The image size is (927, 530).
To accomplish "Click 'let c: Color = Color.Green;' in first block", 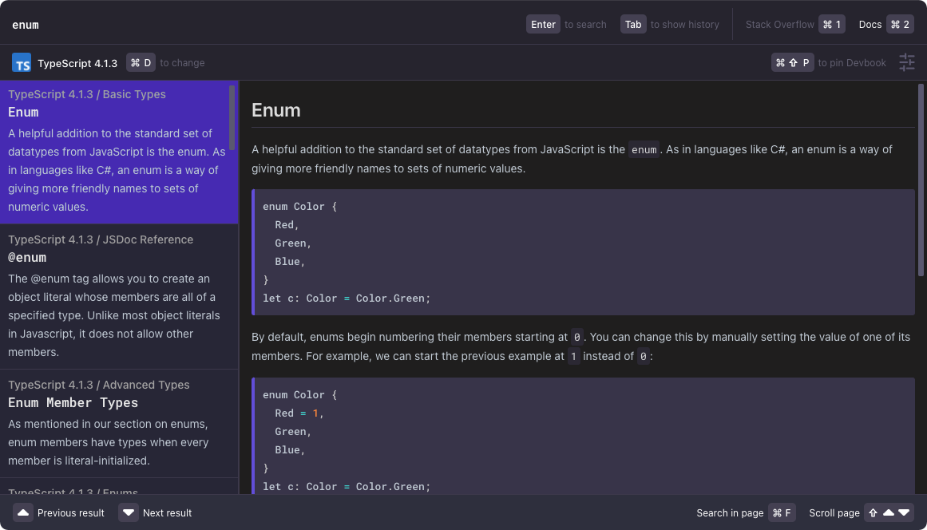I will (x=347, y=299).
